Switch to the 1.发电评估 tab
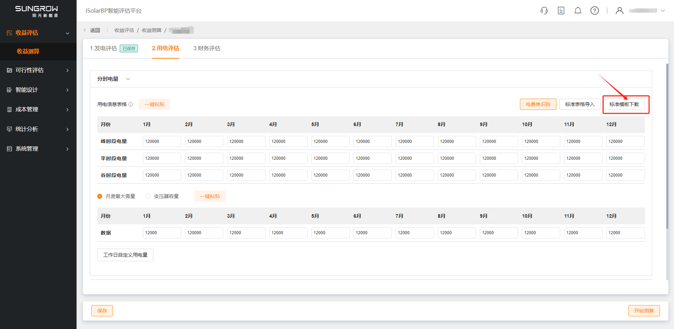The width and height of the screenshot is (674, 329). click(104, 48)
